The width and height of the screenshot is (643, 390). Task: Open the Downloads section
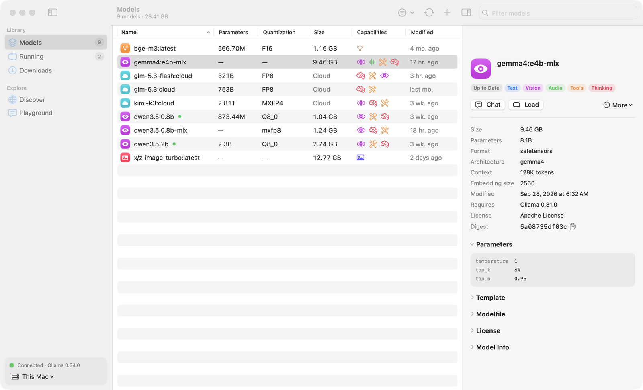pyautogui.click(x=56, y=70)
